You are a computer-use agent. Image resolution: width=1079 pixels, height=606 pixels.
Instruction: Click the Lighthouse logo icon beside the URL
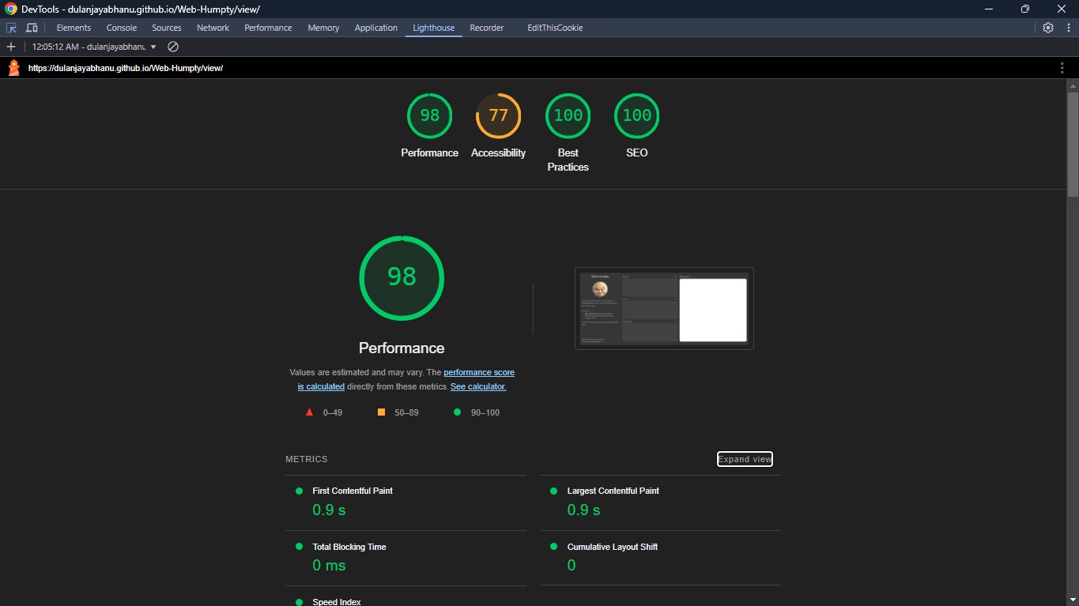pyautogui.click(x=13, y=68)
